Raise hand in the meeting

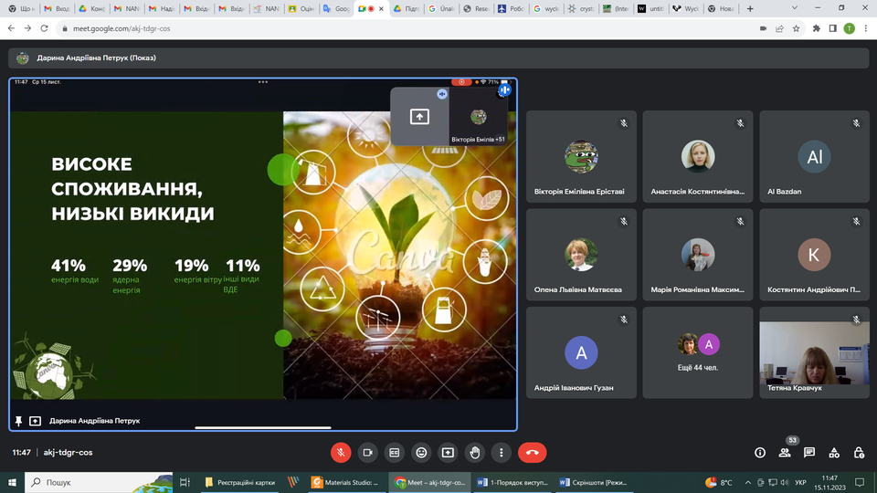tap(474, 452)
